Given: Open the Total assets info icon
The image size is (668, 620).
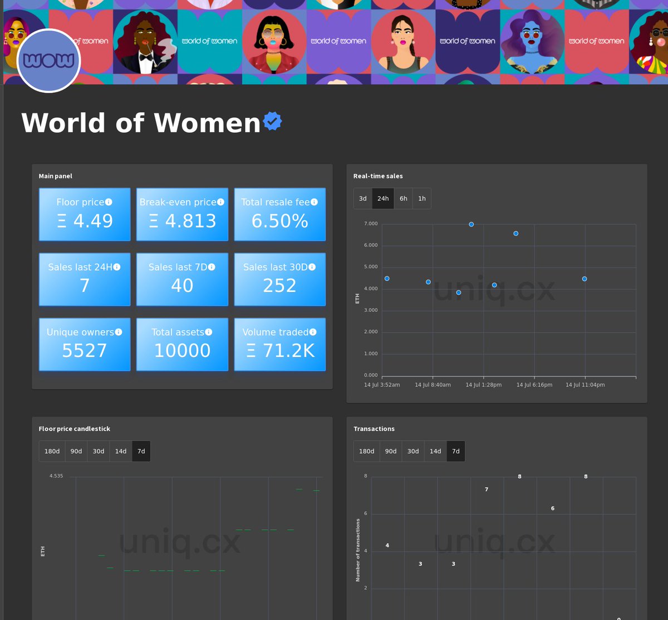Looking at the screenshot, I should (209, 332).
